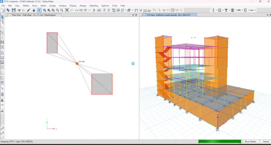
Task: Click the Move Up in List arrow
Action: coord(104,10)
